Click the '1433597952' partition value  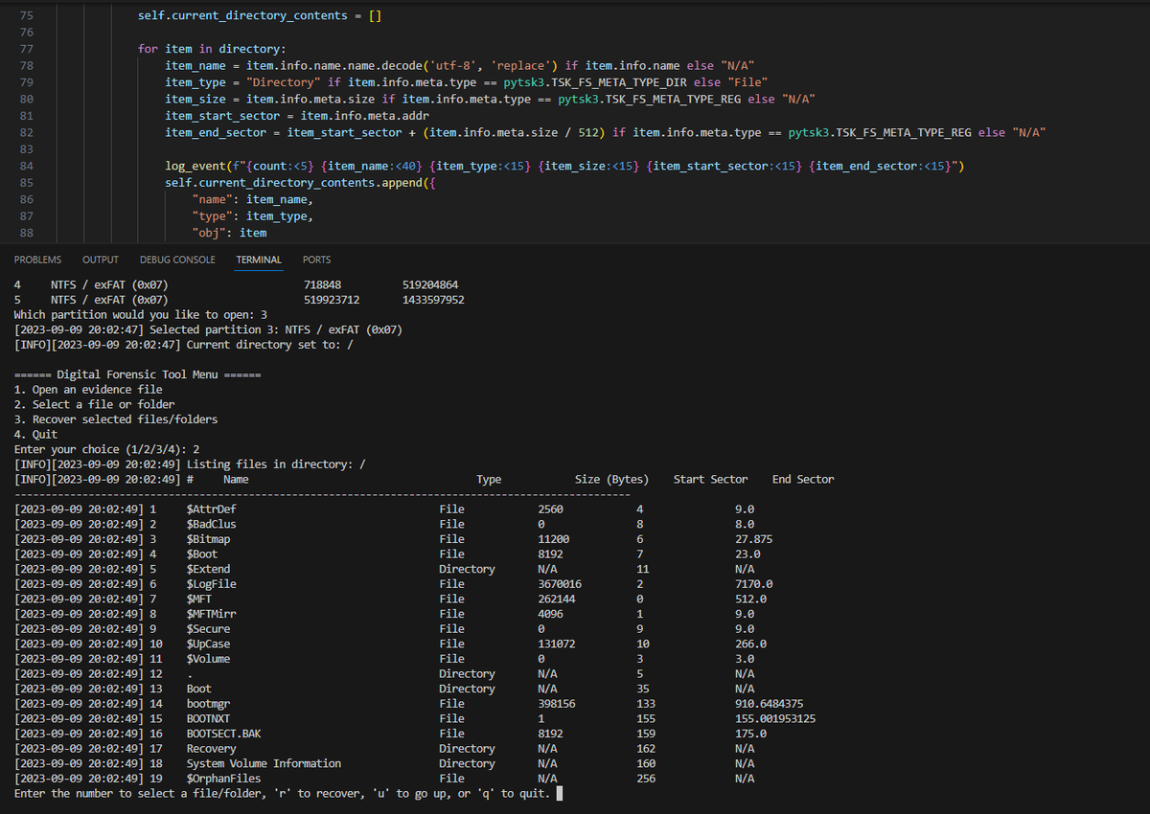click(x=433, y=300)
